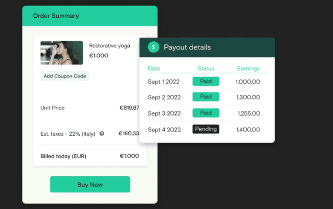This screenshot has height=209, width=333.
Task: Select the Sept 4 2022 date entry
Action: pos(164,130)
